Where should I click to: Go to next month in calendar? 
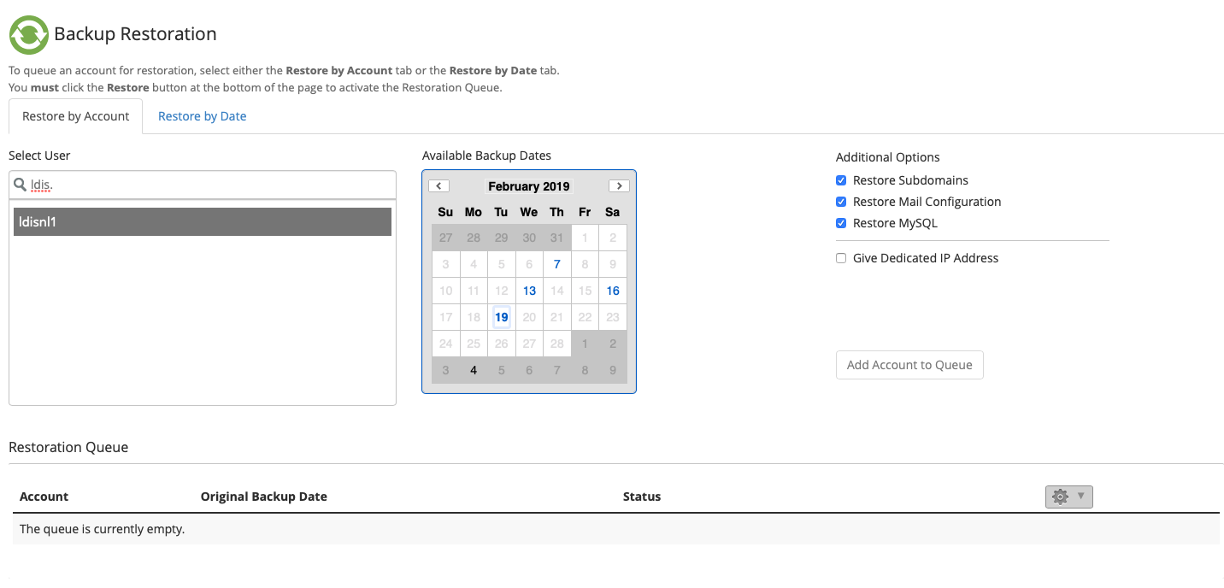(x=619, y=186)
